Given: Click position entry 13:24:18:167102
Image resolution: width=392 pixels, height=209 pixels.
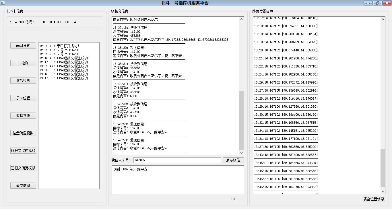Looking at the screenshot, I should 286,74.
